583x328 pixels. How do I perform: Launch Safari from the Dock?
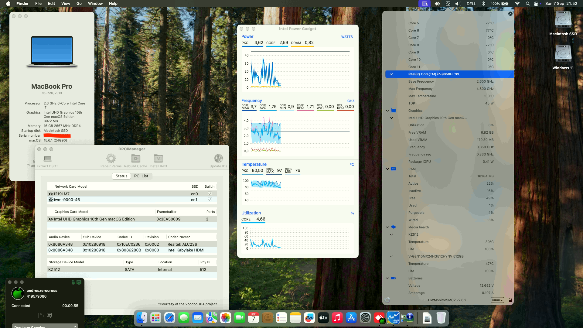[170, 318]
